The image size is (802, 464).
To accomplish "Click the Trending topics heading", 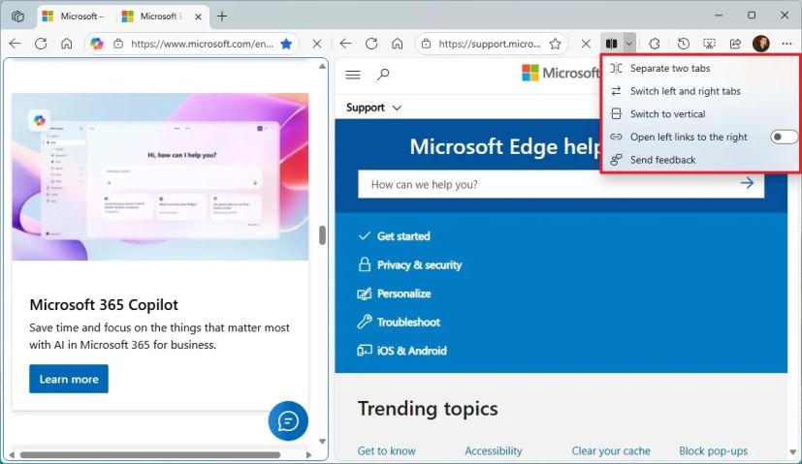I will click(428, 409).
